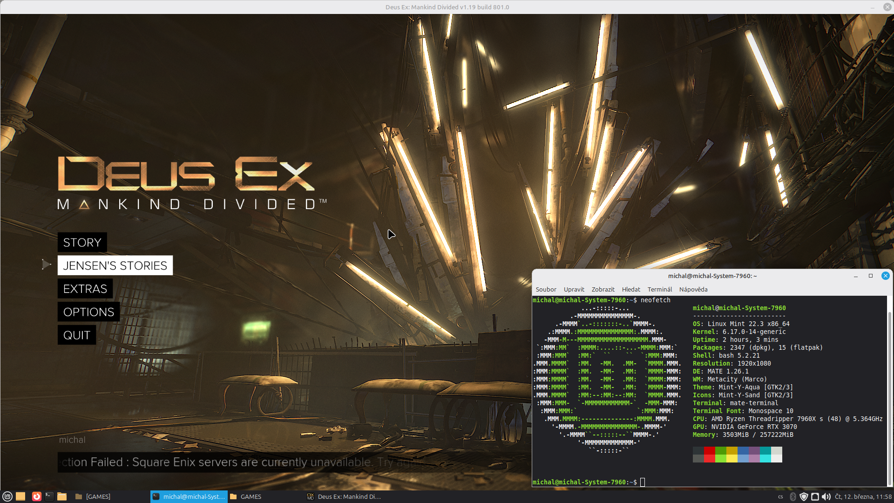Open the Zobrazit menu in terminal

pyautogui.click(x=603, y=289)
